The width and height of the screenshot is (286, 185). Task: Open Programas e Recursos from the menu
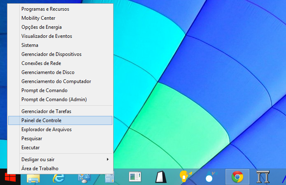pos(60,9)
